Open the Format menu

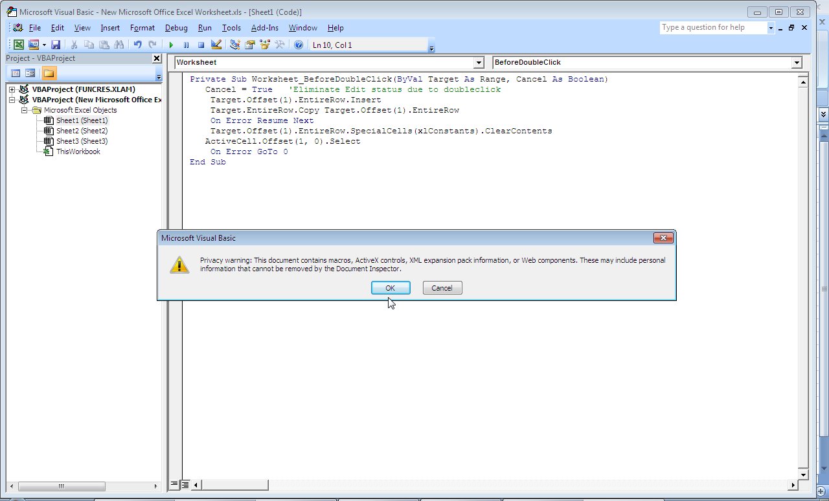point(142,28)
